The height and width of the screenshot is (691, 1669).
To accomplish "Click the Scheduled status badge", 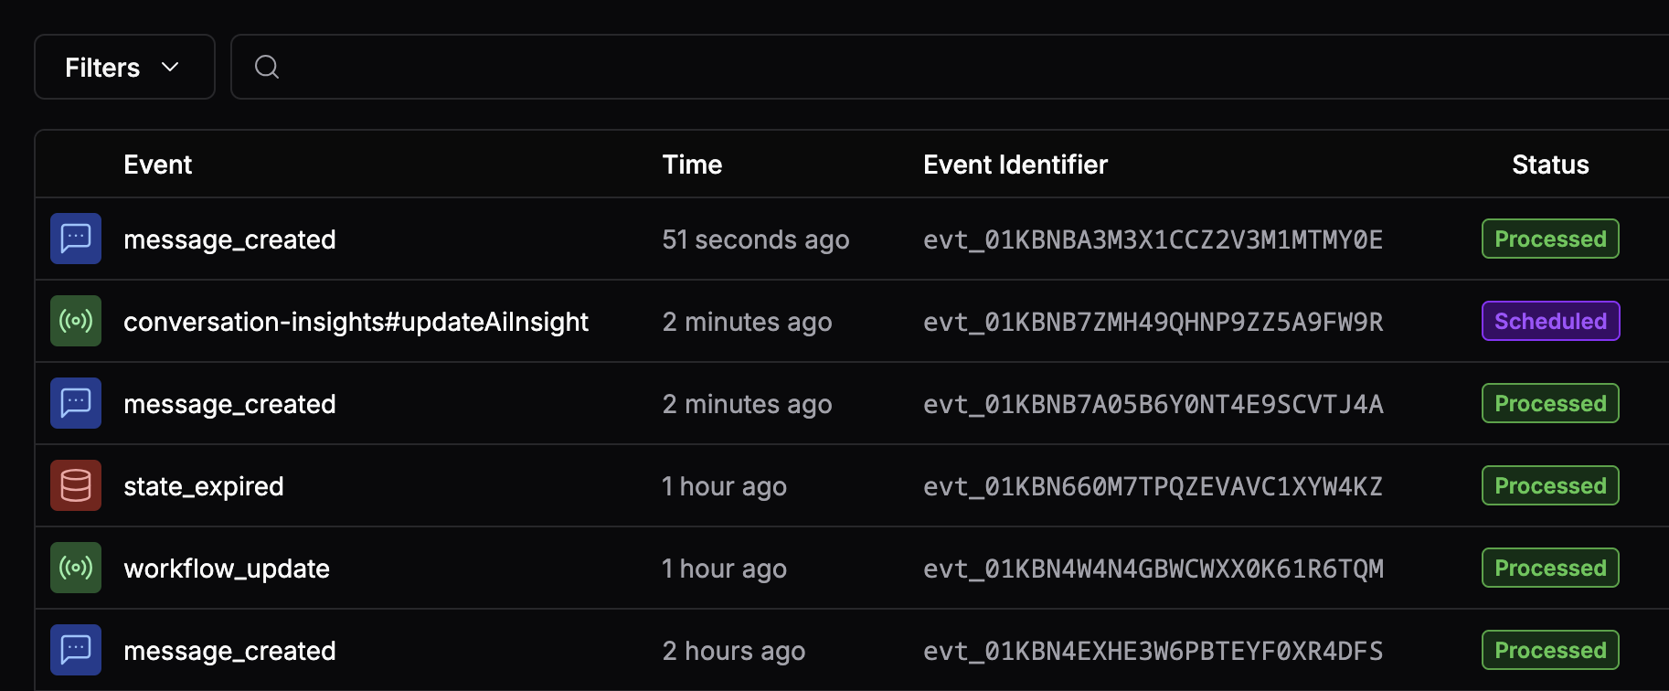I will (x=1550, y=321).
